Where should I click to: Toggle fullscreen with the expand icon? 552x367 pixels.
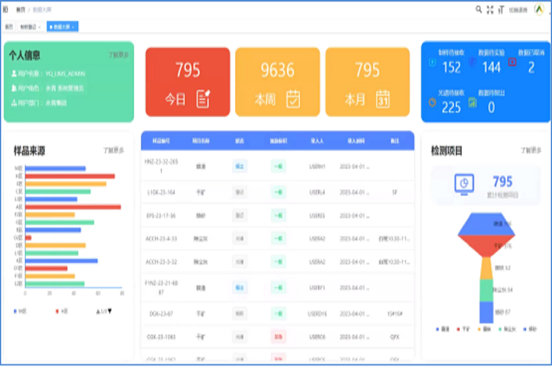point(490,9)
